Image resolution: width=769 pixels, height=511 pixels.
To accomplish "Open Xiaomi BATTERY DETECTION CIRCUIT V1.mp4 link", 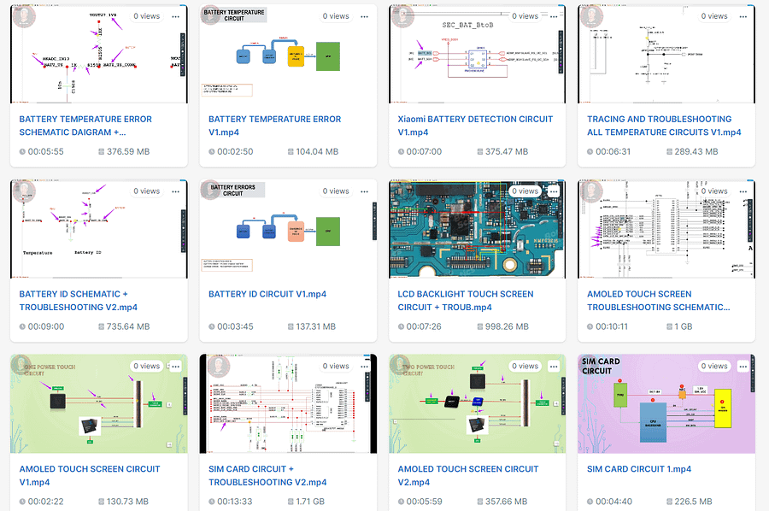I will click(475, 126).
